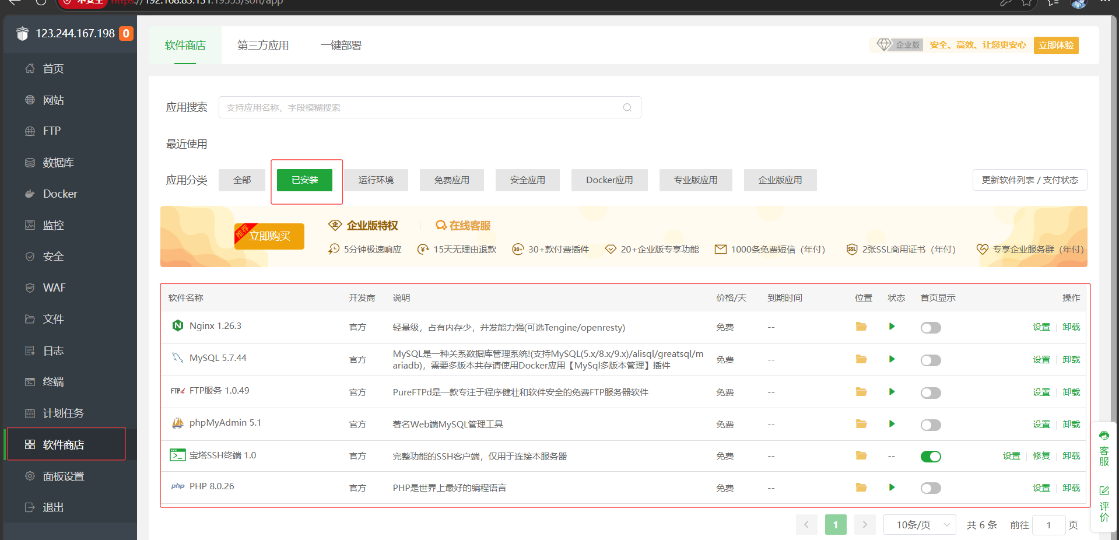Open the 评价 feedback floating icon

coord(1104,504)
